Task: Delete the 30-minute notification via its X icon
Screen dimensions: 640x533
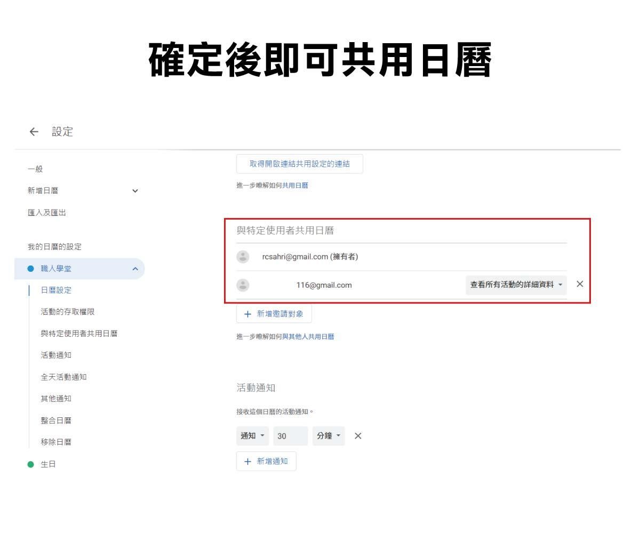Action: 358,435
